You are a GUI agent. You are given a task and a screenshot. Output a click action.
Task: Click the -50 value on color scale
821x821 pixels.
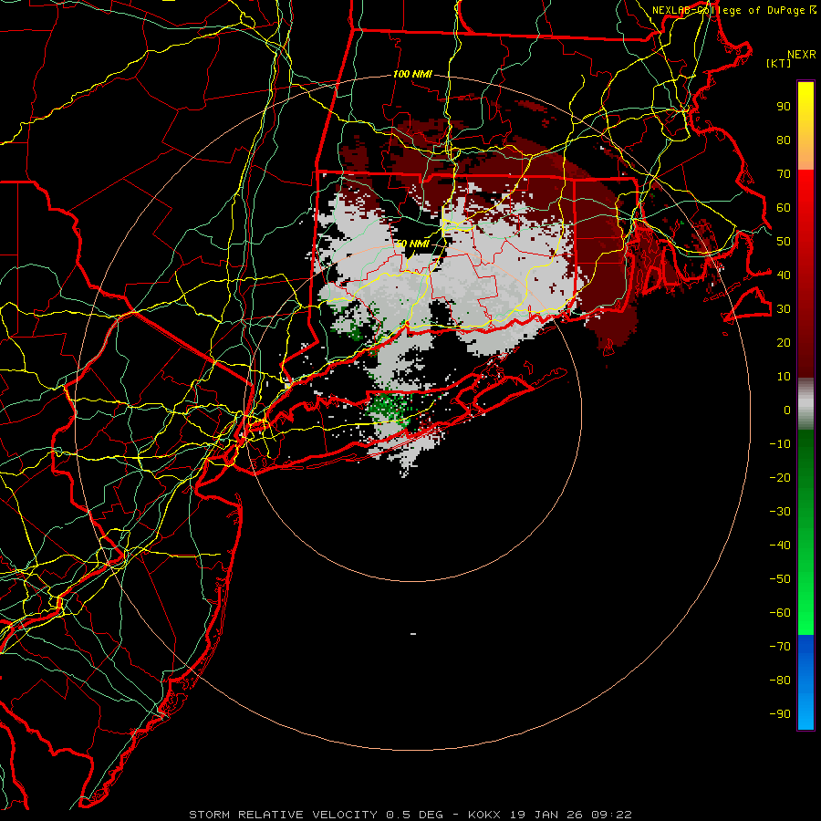780,579
